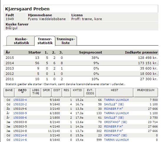This screenshot has height=142, width=161.
Task: Open race link 150308-9
Action: pos(20,113)
